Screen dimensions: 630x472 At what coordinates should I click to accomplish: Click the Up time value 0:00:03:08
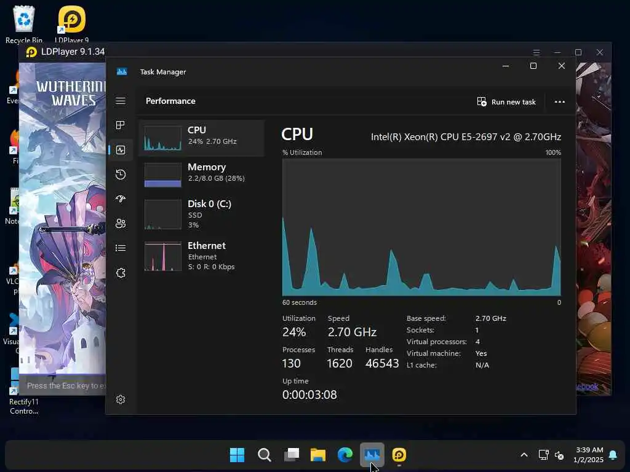click(309, 395)
